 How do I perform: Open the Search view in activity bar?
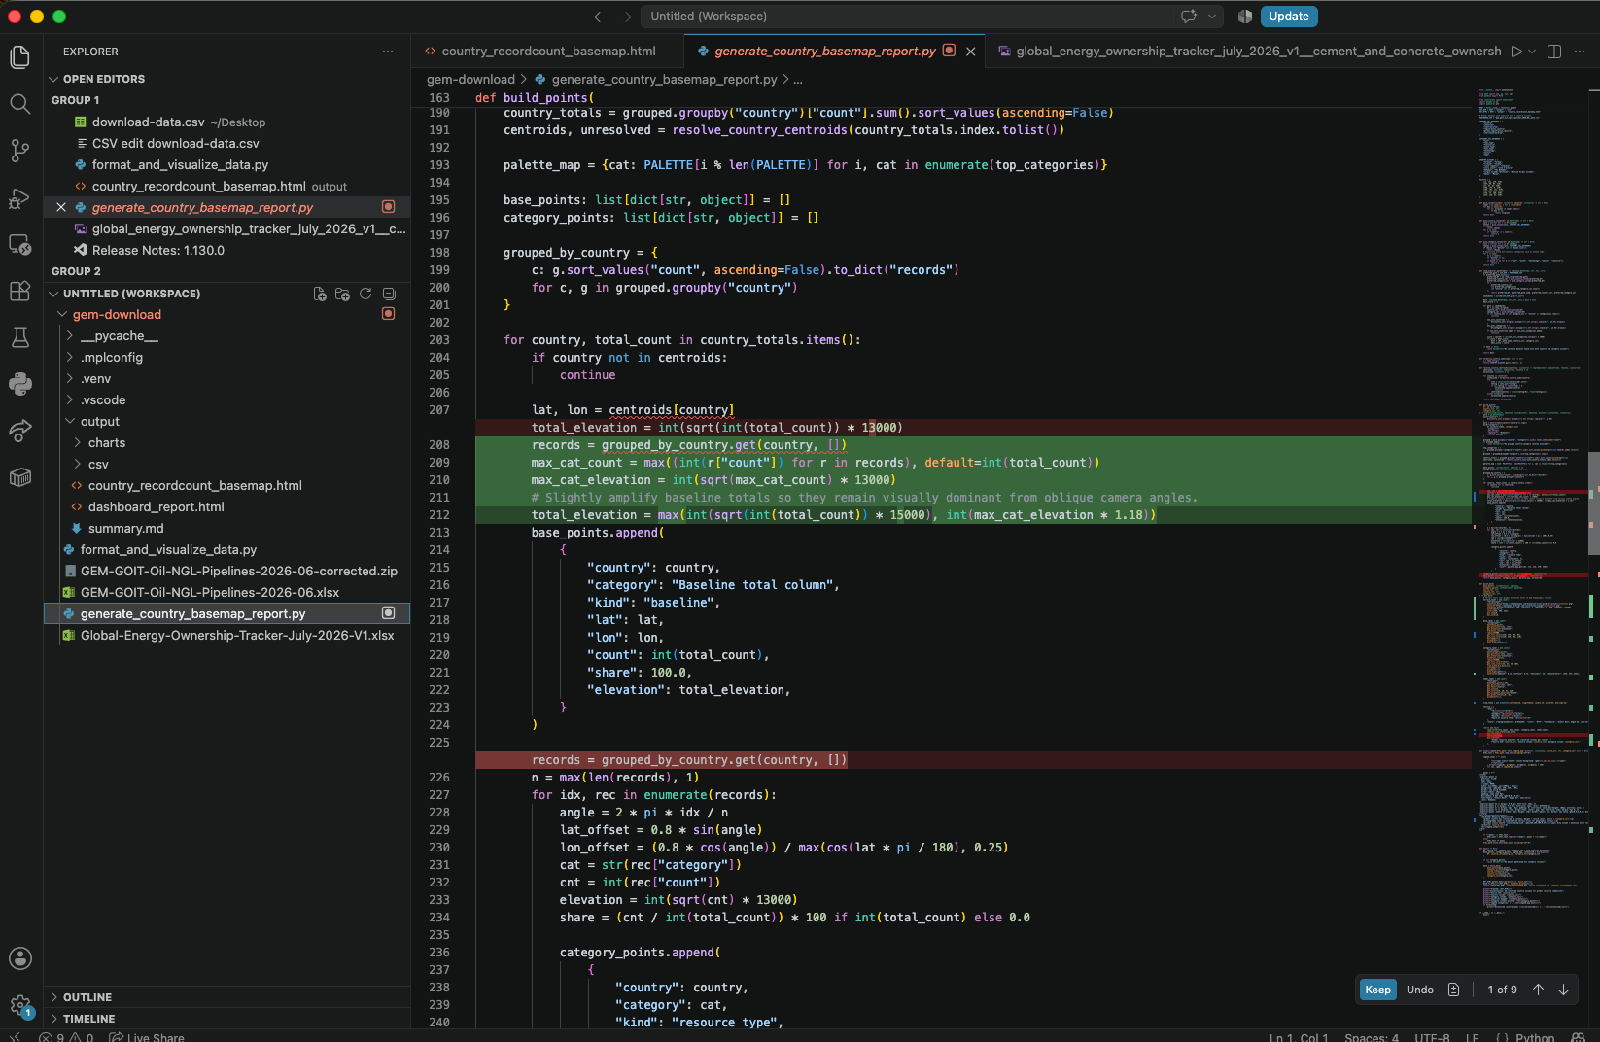pos(19,104)
